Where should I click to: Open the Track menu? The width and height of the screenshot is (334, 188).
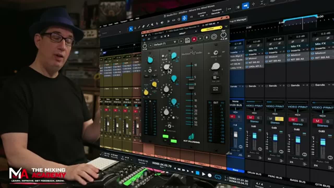pyautogui.click(x=105, y=26)
